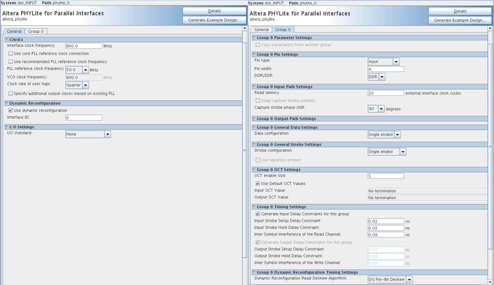494x285 pixels.
Task: Collapse the Clocks section
Action: 7,39
